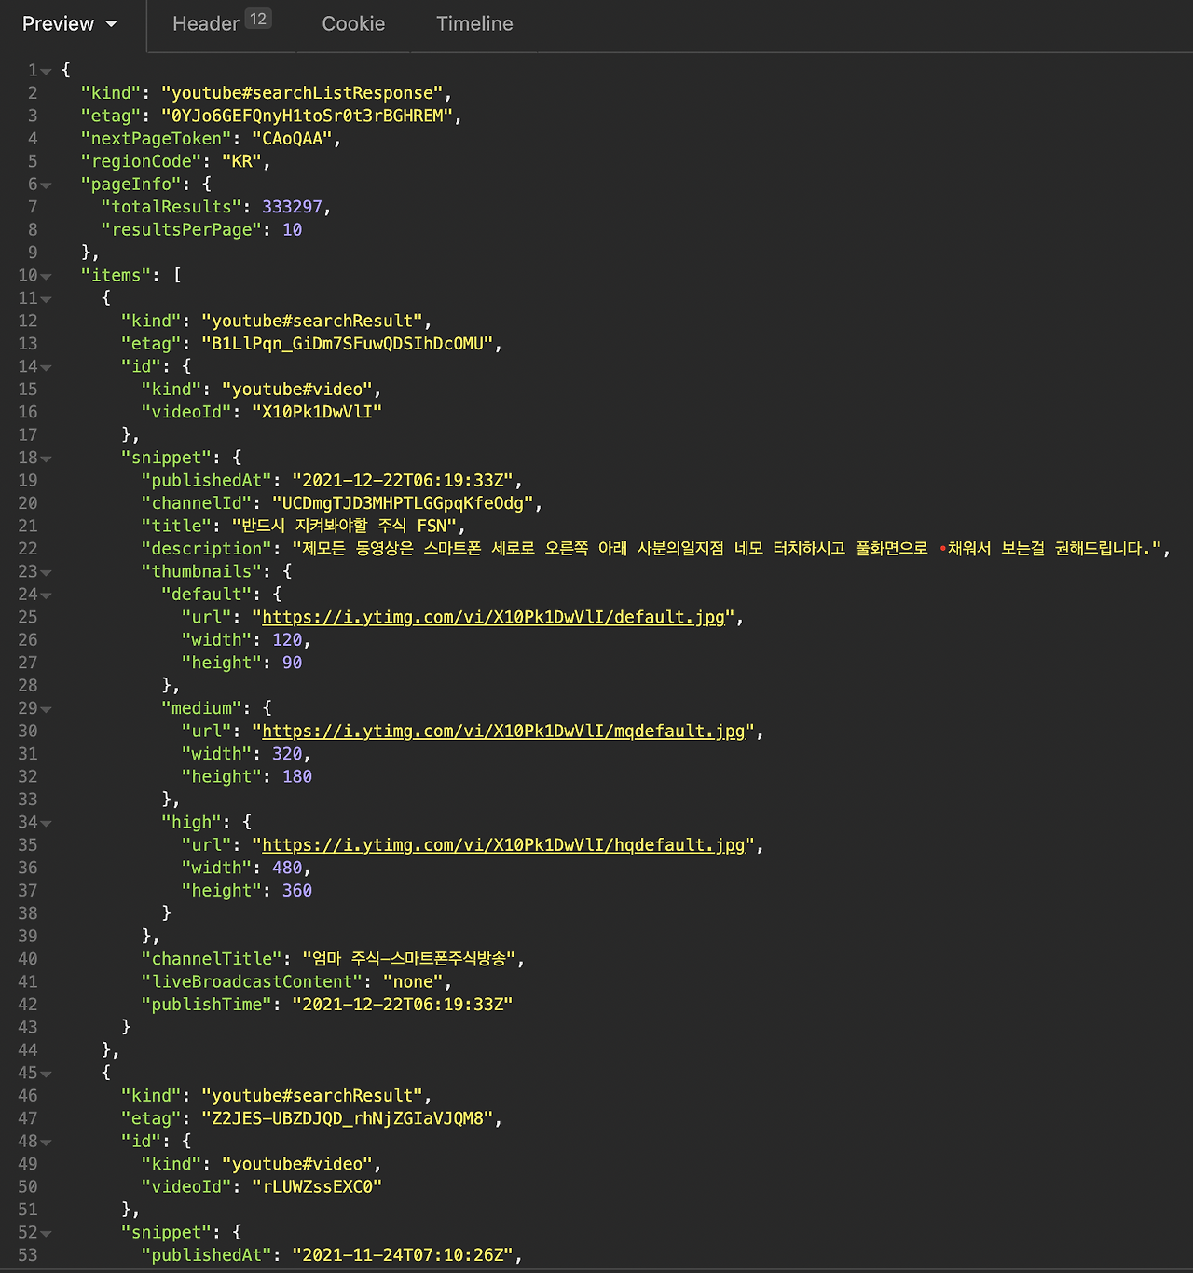Open the hqdefault.jpg thumbnail URL link
Viewport: 1193px width, 1273px height.
click(503, 845)
